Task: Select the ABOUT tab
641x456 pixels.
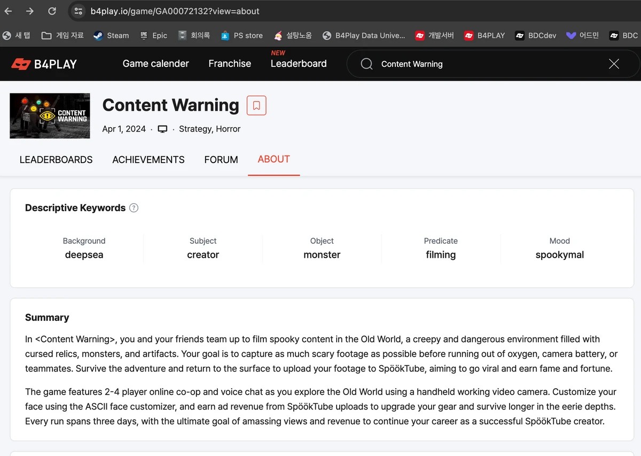Action: [x=273, y=159]
